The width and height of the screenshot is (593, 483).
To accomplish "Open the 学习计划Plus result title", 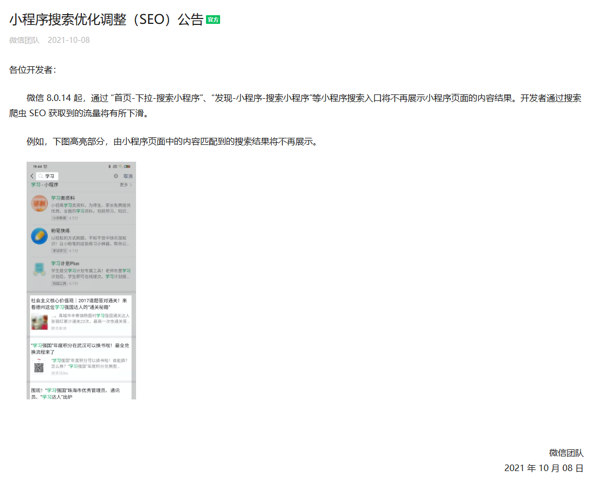I will [66, 263].
